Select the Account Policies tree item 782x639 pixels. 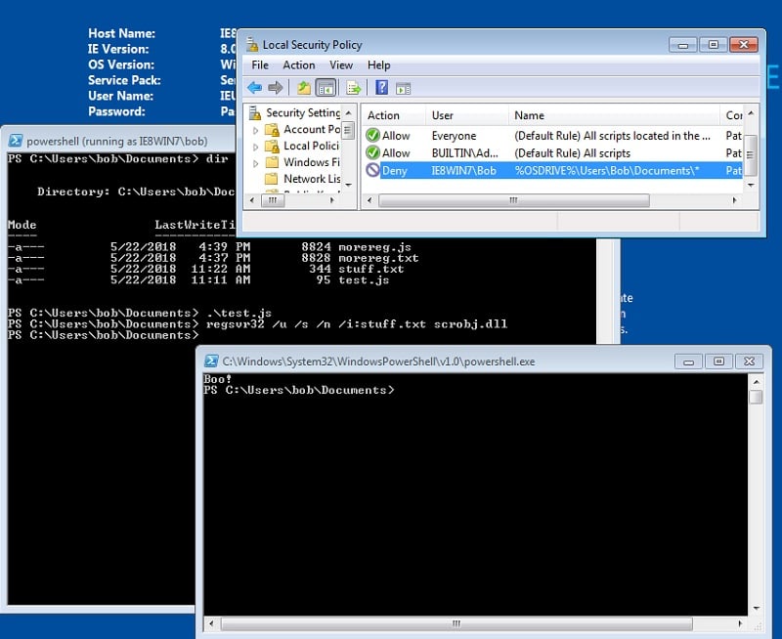(x=312, y=129)
